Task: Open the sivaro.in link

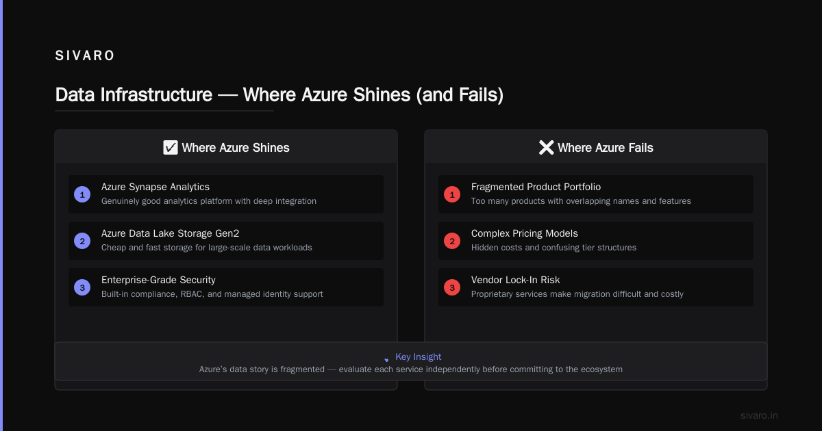Action: click(x=759, y=415)
